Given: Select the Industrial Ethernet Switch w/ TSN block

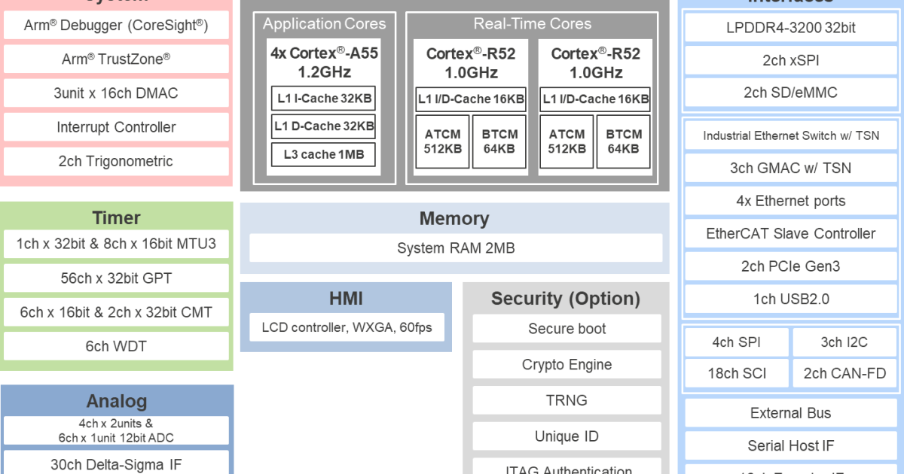Looking at the screenshot, I should (x=790, y=135).
